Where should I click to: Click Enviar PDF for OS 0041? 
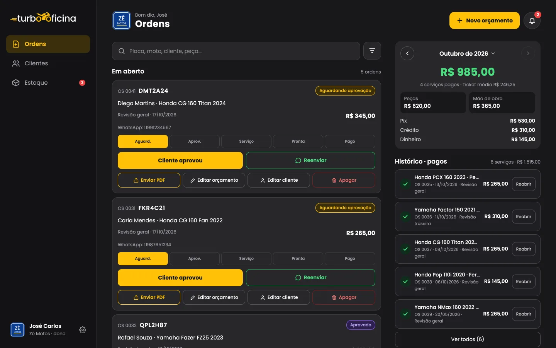(149, 180)
